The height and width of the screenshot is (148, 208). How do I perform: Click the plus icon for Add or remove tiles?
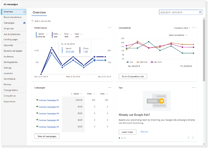32,21
